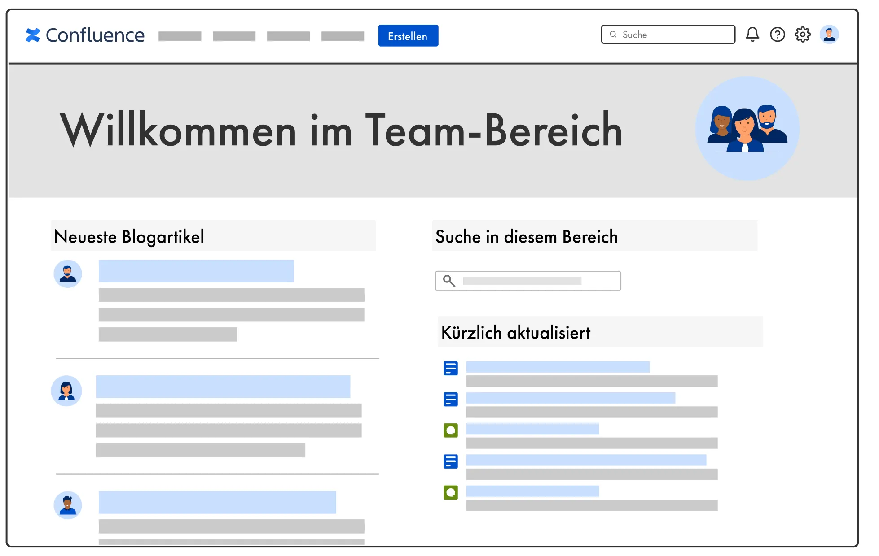Image resolution: width=879 pixels, height=556 pixels.
Task: Open the notifications bell
Action: 752,35
